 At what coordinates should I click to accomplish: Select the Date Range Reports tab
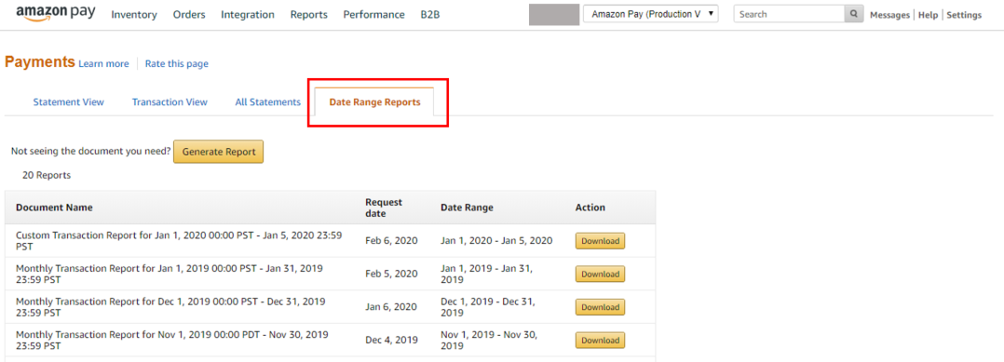[374, 102]
